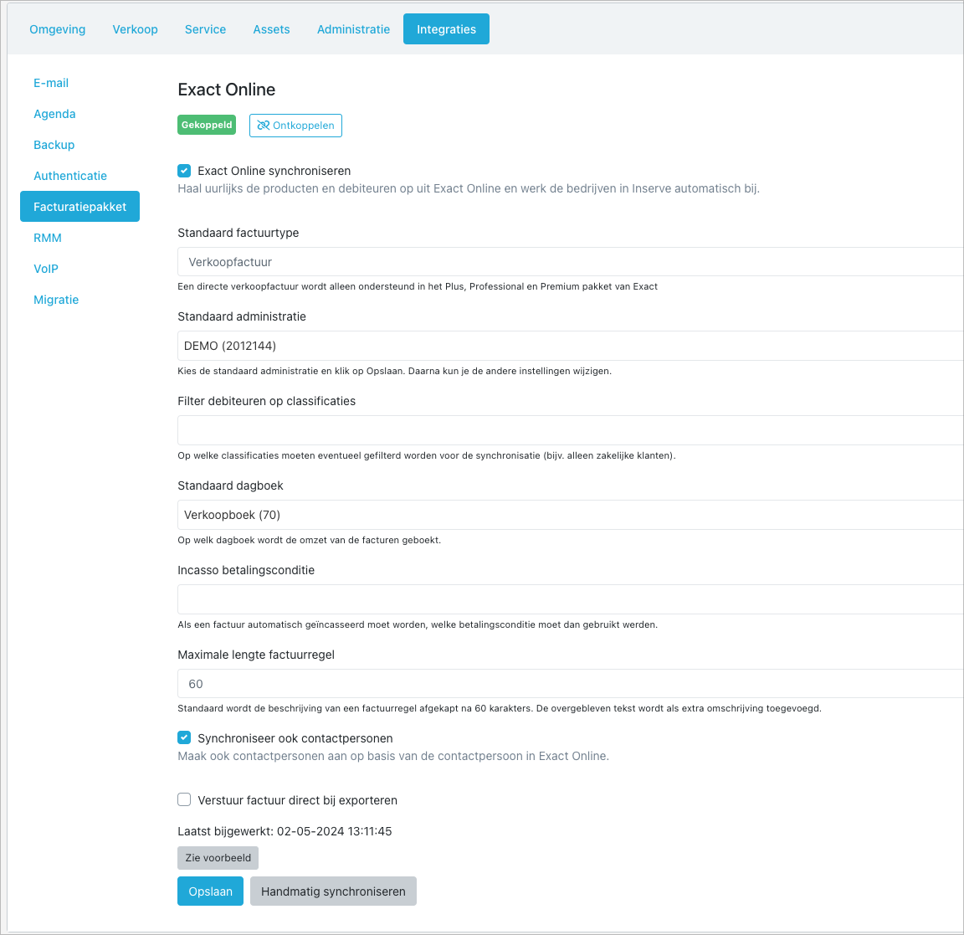Click the Filter debiteuren op classificaties field
Screen dimensions: 964x935
(571, 430)
